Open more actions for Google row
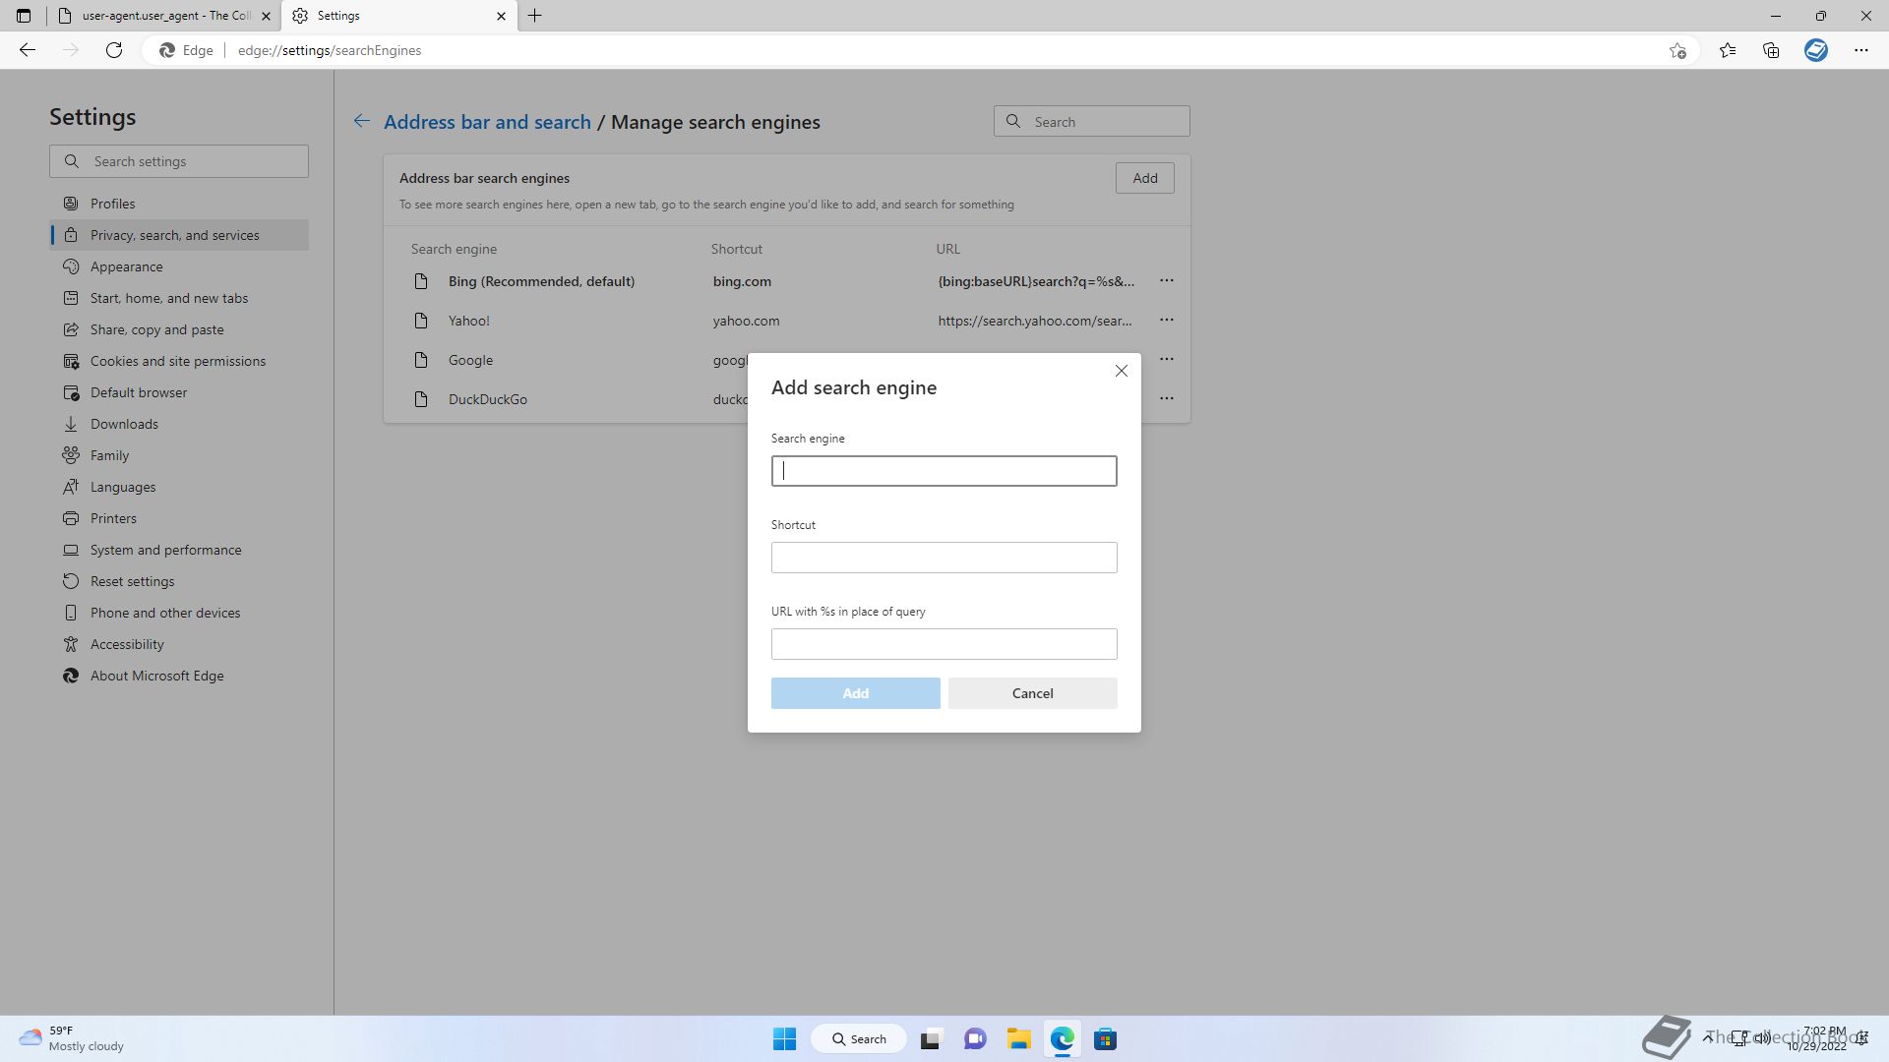Image resolution: width=1889 pixels, height=1062 pixels. (x=1166, y=360)
